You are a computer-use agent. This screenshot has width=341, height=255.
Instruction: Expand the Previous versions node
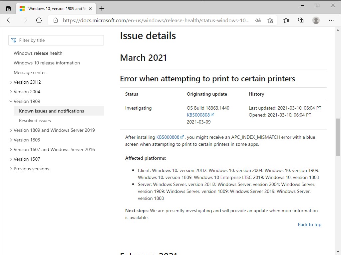pos(11,169)
